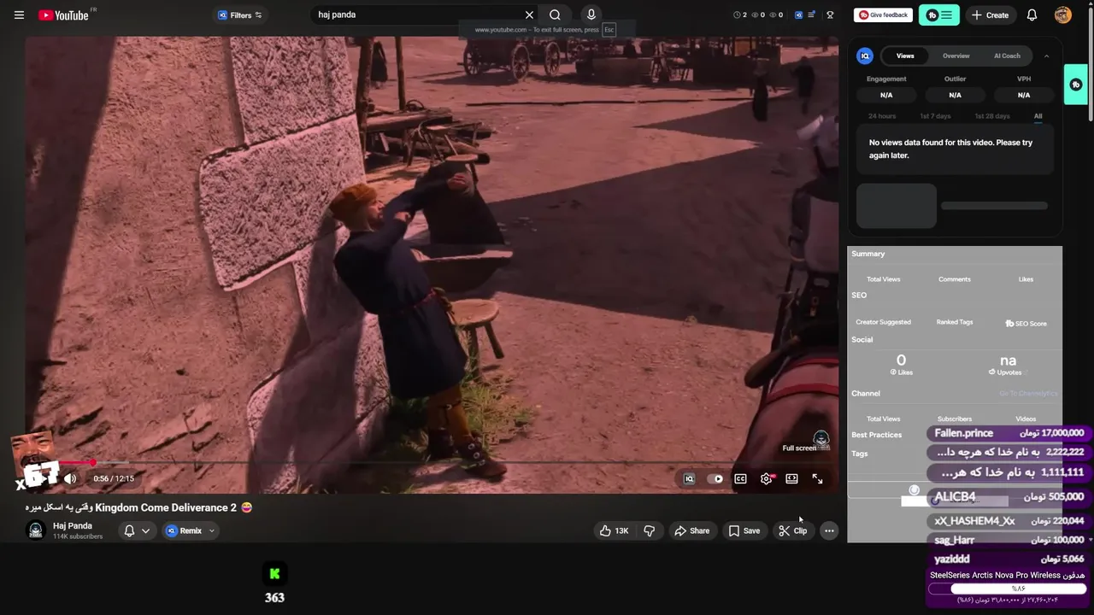
Task: Click the vidIQ Remix button
Action: (x=185, y=530)
